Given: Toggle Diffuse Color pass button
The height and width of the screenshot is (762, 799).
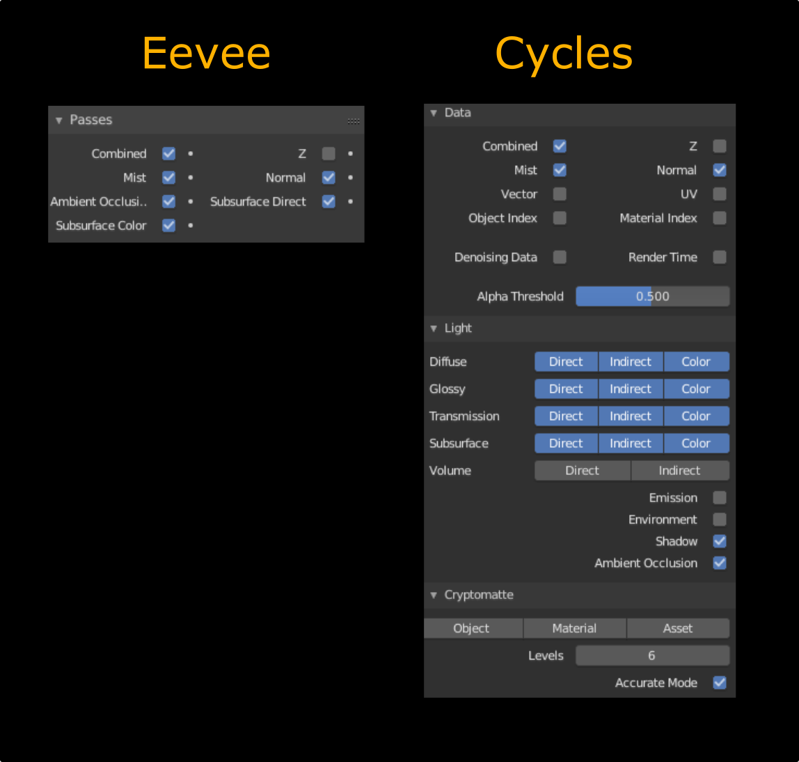Looking at the screenshot, I should click(696, 361).
